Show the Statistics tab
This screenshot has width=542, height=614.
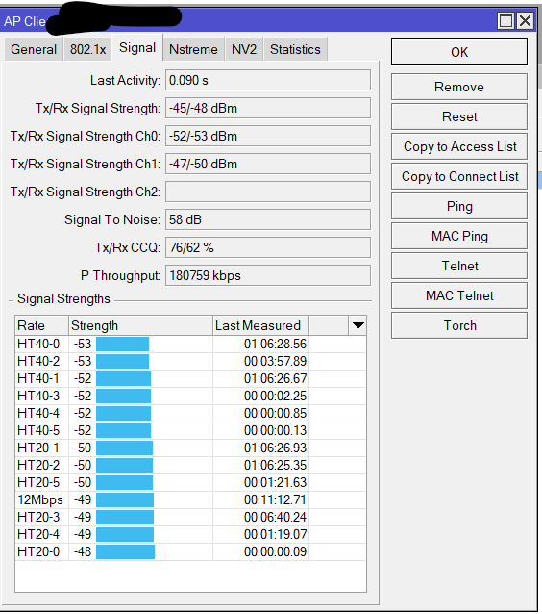(295, 49)
